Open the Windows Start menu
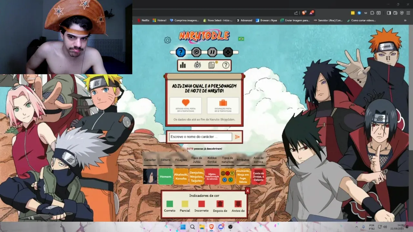Image resolution: width=413 pixels, height=232 pixels. [x=183, y=227]
